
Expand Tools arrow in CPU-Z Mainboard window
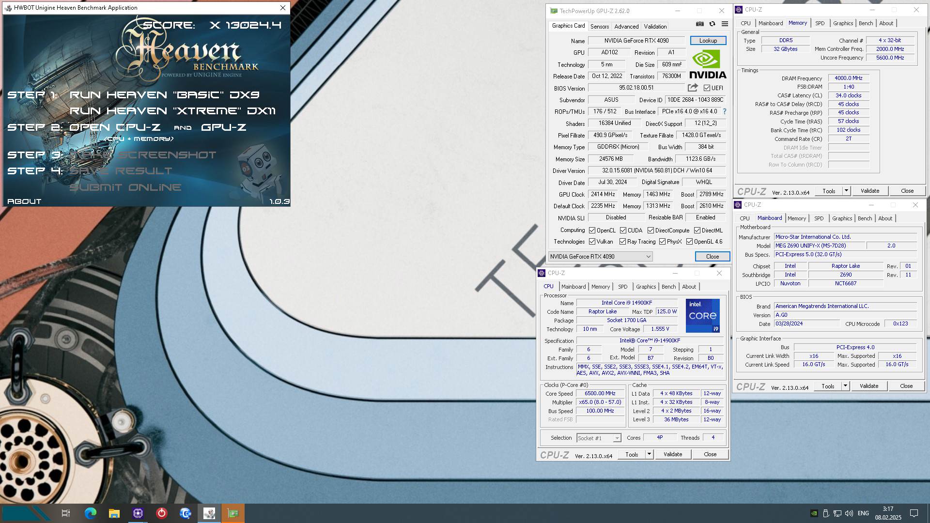(845, 386)
